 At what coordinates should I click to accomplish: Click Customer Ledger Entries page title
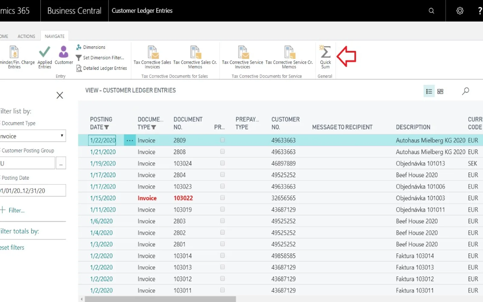point(142,11)
